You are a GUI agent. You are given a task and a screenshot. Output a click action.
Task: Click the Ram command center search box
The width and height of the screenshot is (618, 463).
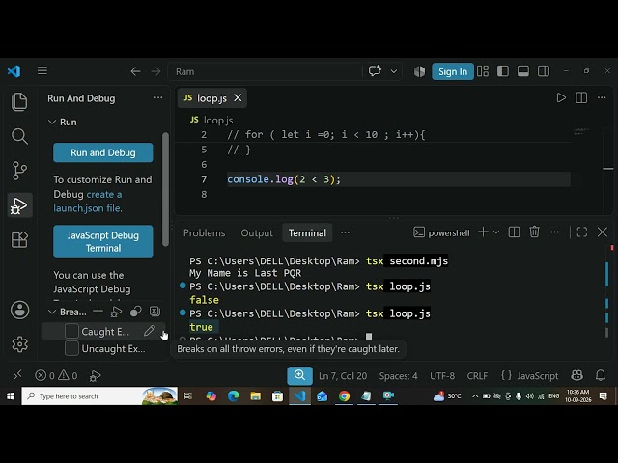(x=265, y=71)
